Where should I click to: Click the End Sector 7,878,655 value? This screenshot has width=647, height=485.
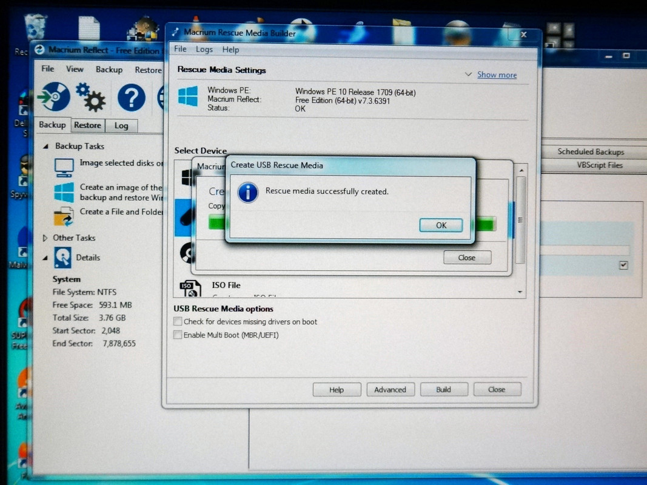coord(119,343)
